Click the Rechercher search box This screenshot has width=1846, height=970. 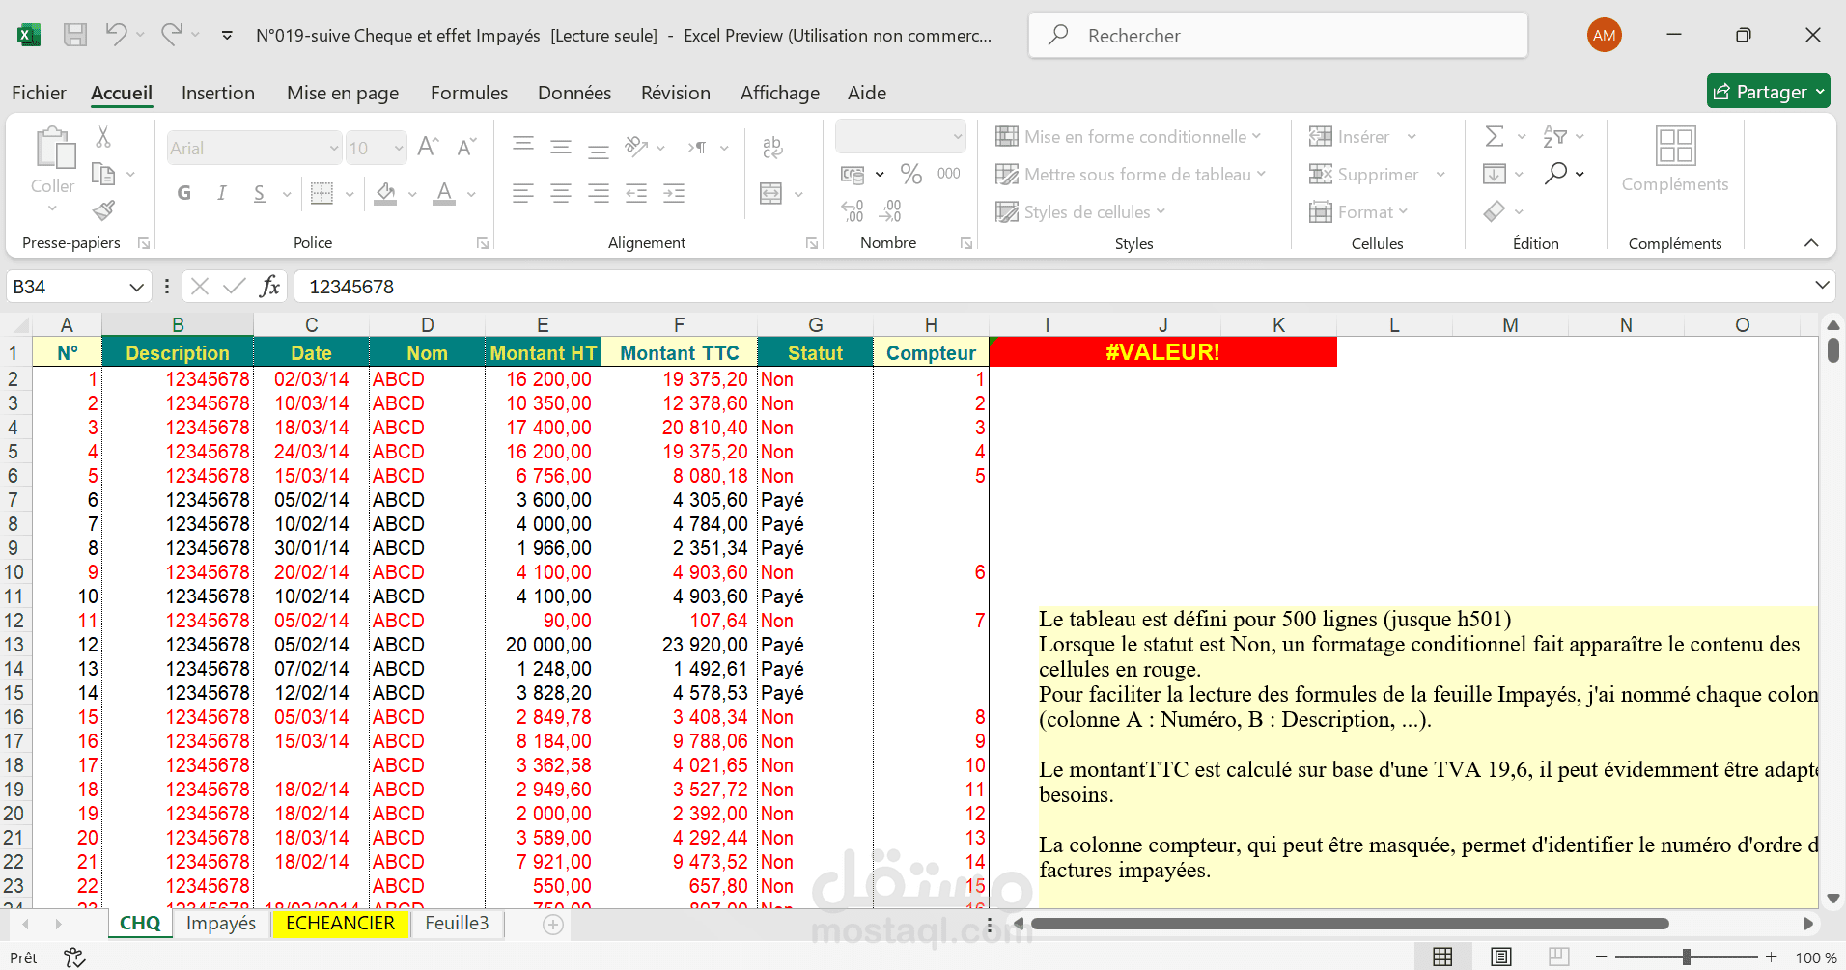[1278, 36]
